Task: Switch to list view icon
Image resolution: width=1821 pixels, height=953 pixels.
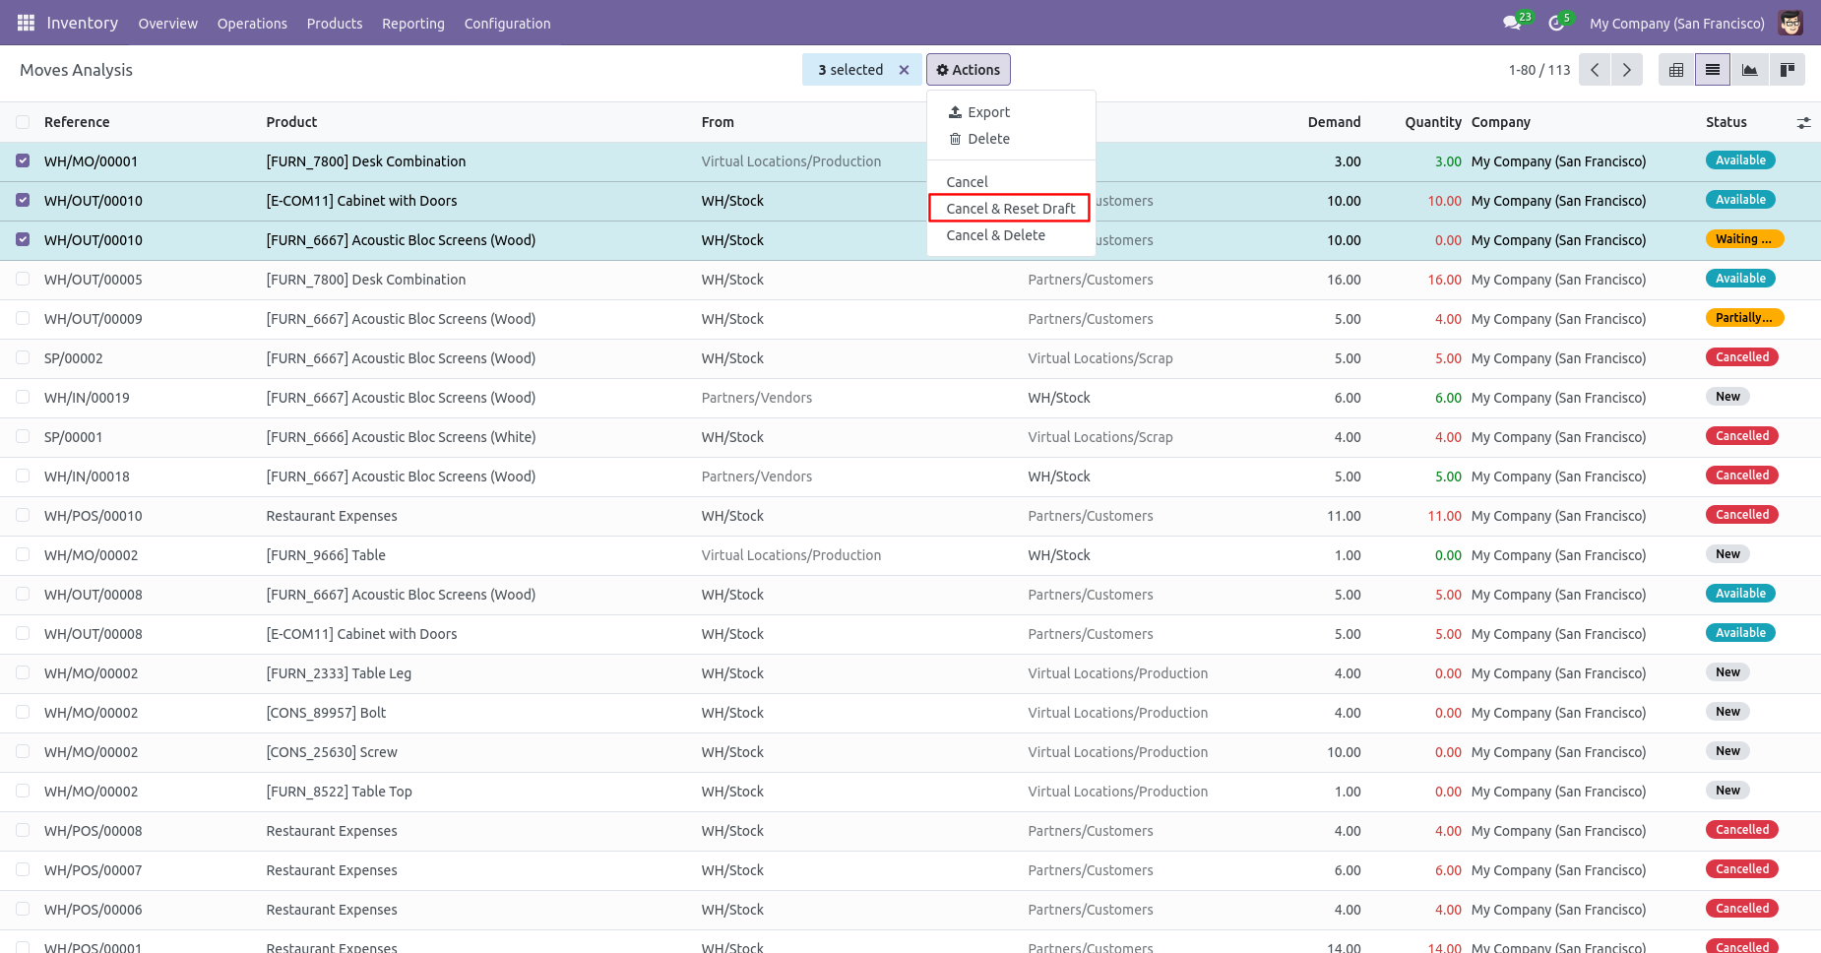Action: tap(1713, 70)
